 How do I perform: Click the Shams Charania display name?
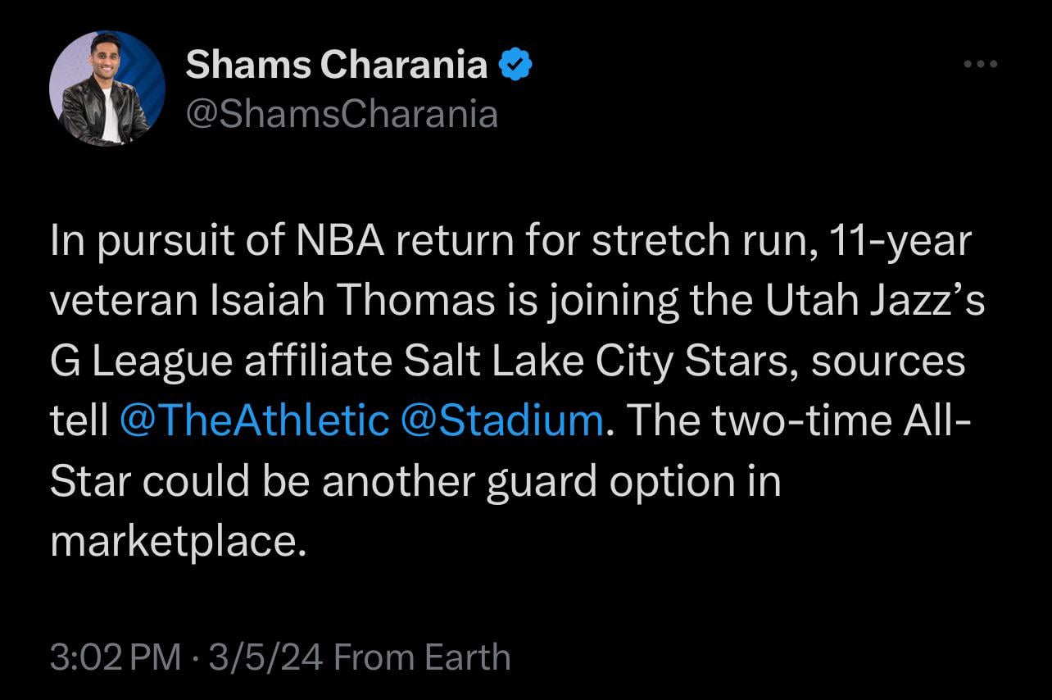(x=337, y=65)
